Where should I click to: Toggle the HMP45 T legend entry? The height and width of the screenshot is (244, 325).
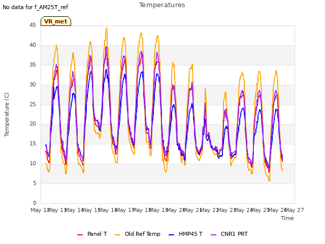185,234
